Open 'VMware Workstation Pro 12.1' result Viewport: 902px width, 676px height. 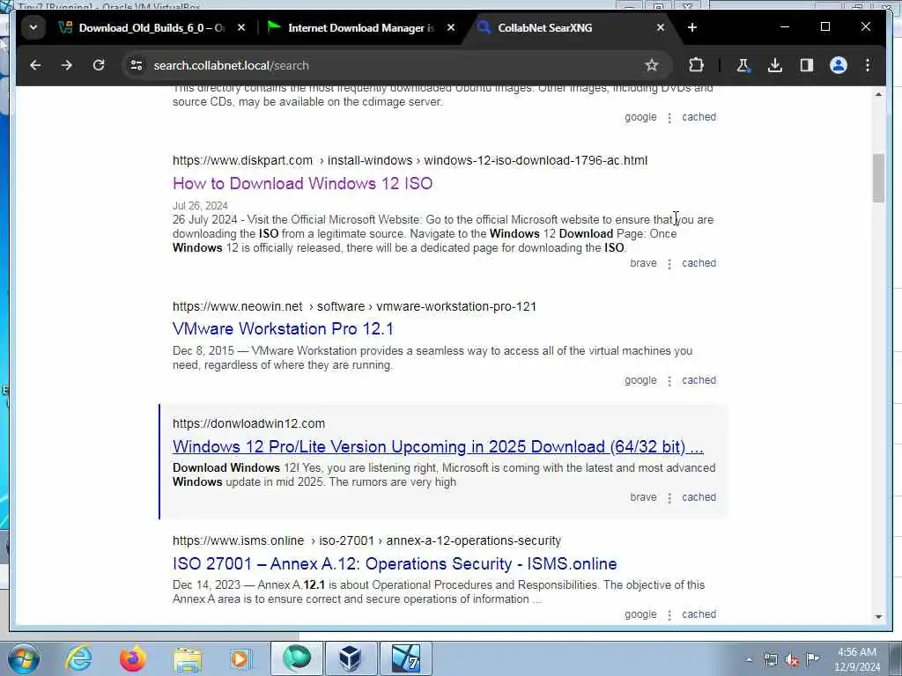click(x=283, y=329)
